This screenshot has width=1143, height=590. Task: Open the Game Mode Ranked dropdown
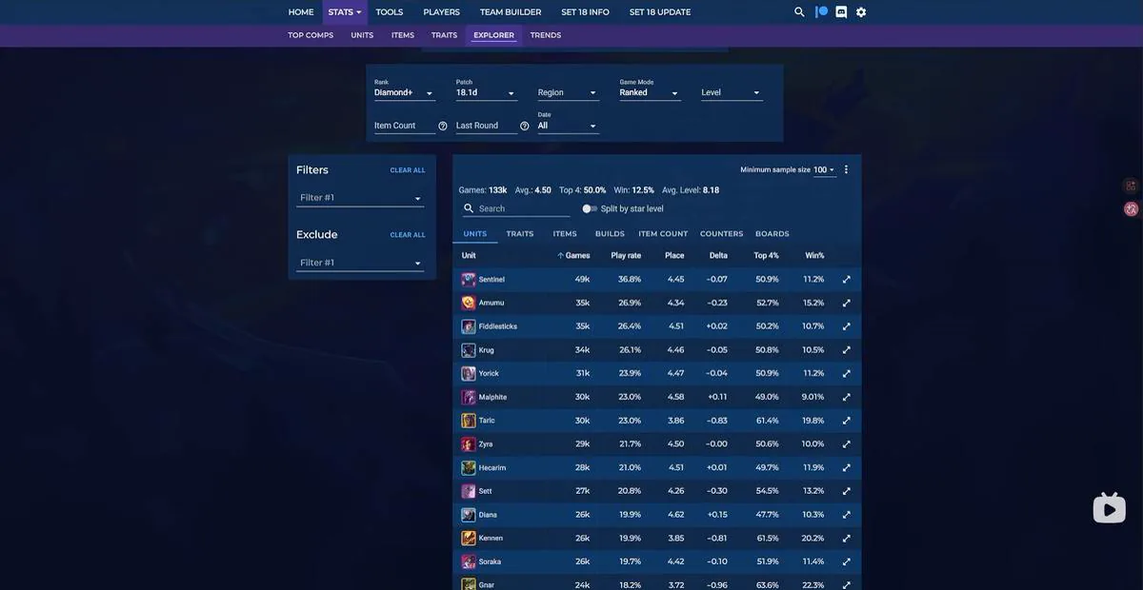(651, 92)
